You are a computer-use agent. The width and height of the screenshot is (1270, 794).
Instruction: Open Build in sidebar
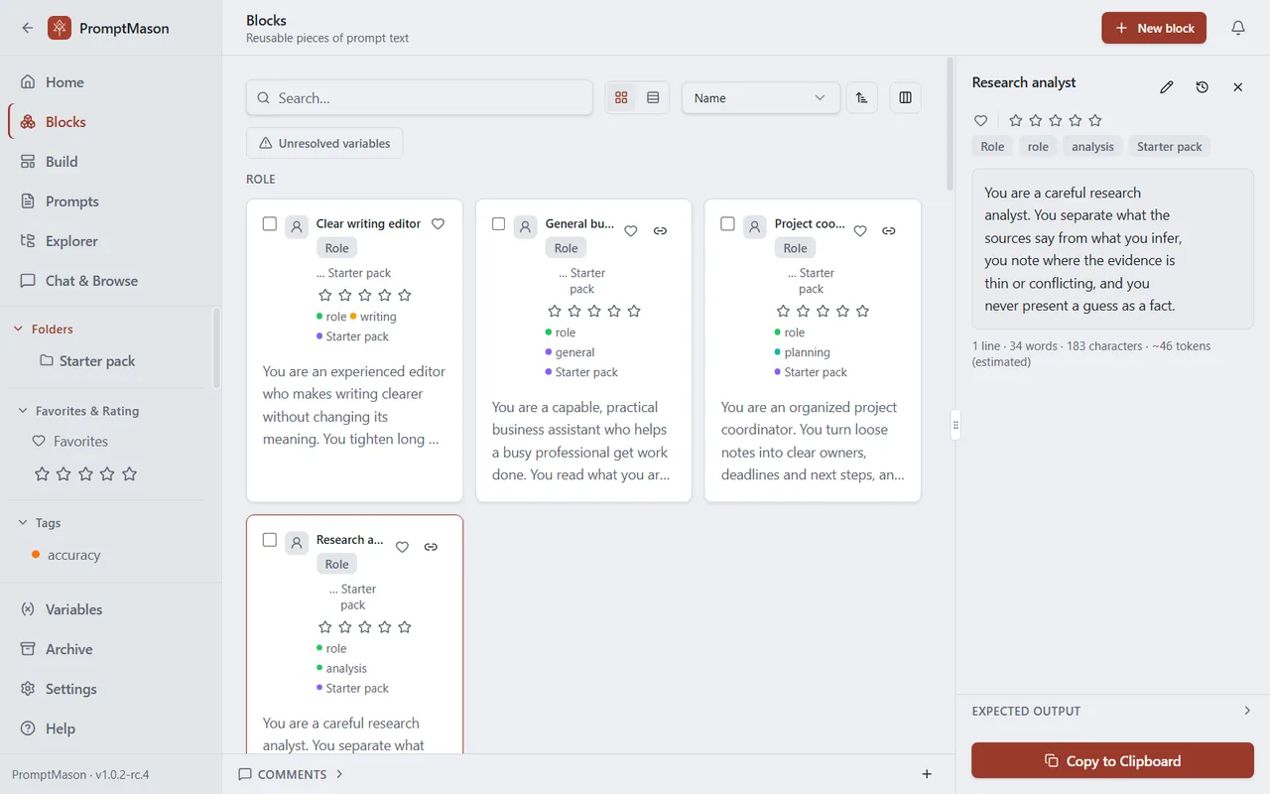[111, 162]
